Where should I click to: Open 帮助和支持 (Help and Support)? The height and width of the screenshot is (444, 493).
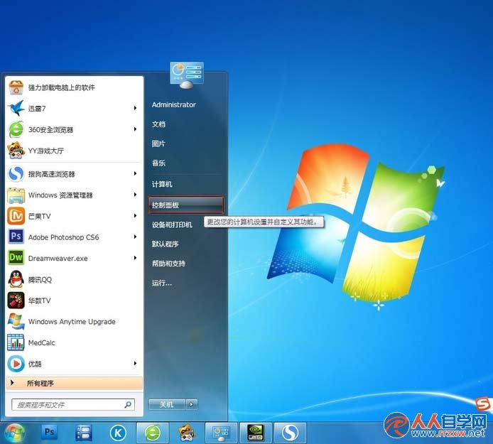168,263
